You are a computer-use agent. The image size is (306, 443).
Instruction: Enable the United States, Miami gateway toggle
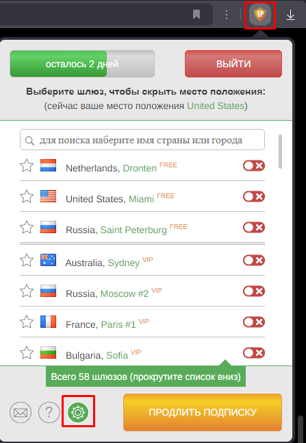tap(254, 196)
